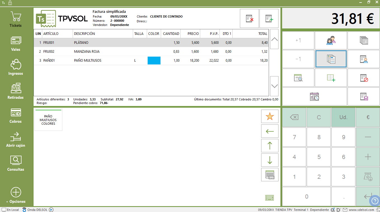Click blue help question mark bubble
This screenshot has height=212, width=380.
[375, 201]
